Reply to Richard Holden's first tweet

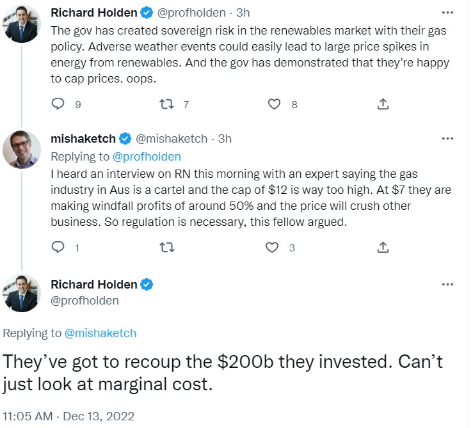(58, 104)
